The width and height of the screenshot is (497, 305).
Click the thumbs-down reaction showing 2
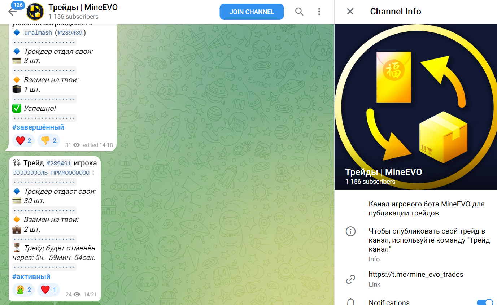[x=48, y=140]
